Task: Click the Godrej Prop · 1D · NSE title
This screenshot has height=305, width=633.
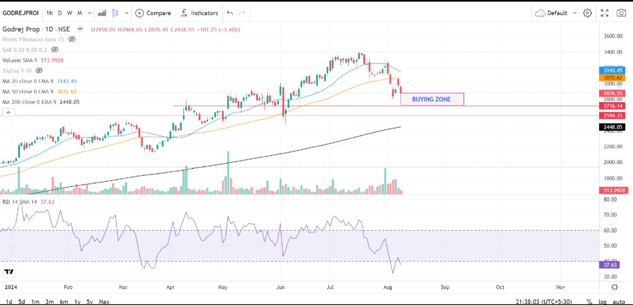Action: (x=36, y=29)
